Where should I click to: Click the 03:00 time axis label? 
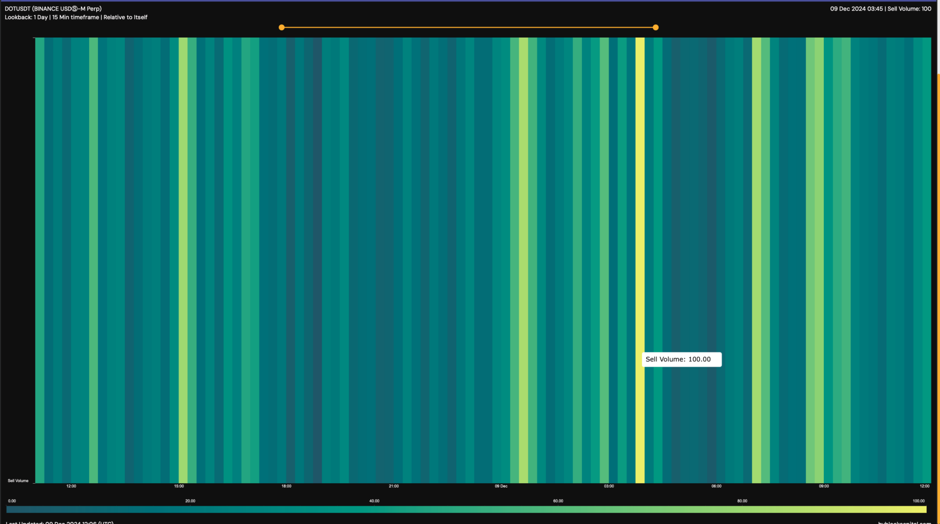(x=609, y=486)
